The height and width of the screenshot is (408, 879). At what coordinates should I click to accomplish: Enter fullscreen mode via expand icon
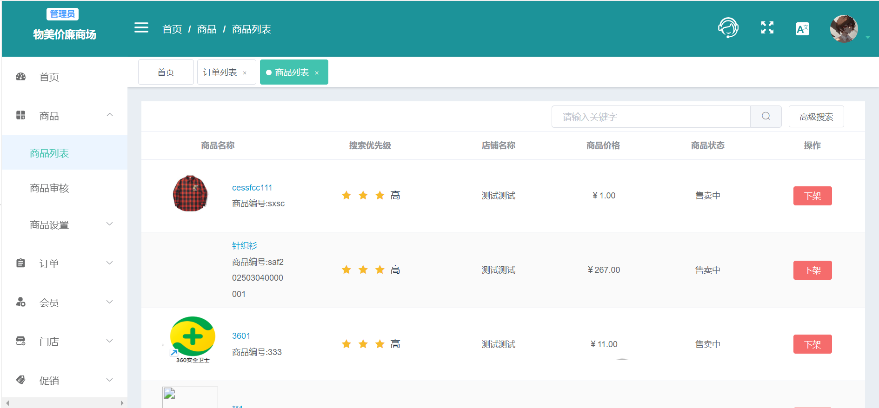pyautogui.click(x=767, y=28)
